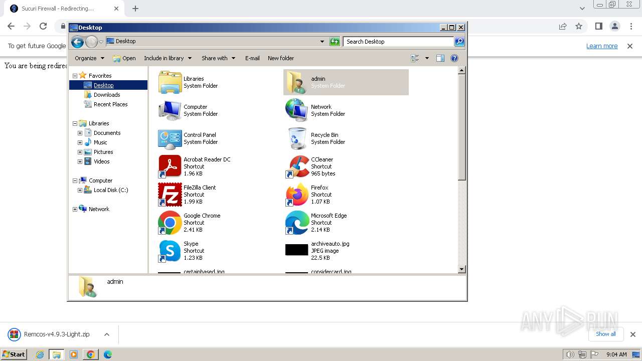Viewport: 642px width, 361px height.
Task: Open a new Chrome tab
Action: 135,9
